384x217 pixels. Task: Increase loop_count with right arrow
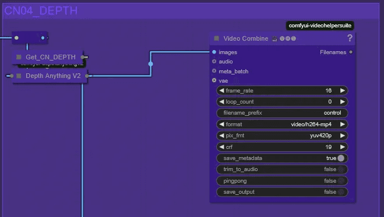click(343, 102)
